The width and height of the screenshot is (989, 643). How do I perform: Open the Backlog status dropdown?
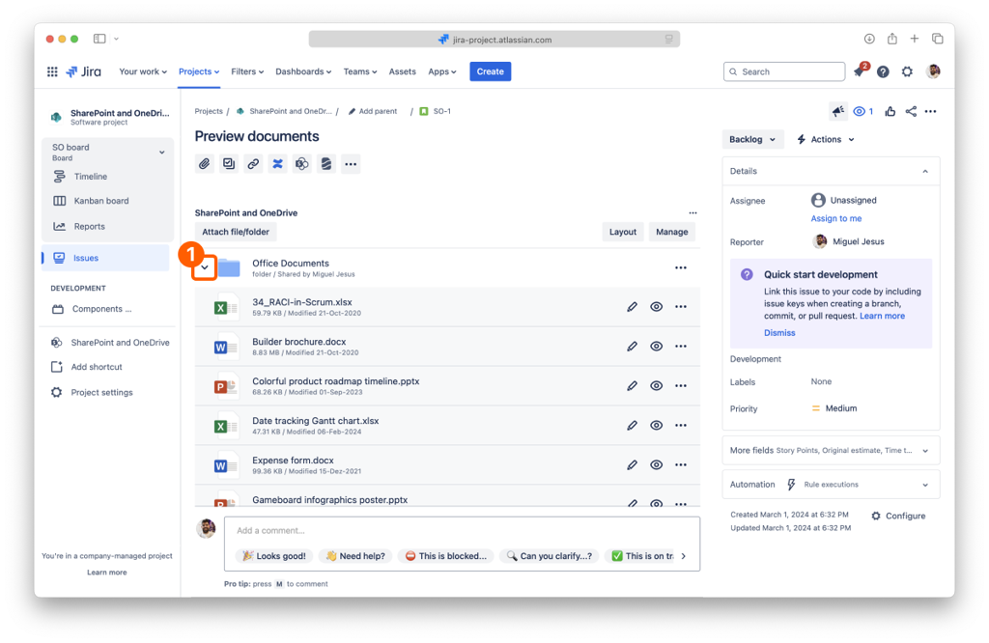point(752,139)
